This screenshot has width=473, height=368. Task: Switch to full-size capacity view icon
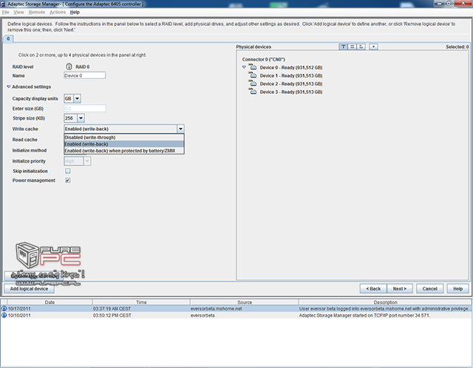[x=352, y=47]
